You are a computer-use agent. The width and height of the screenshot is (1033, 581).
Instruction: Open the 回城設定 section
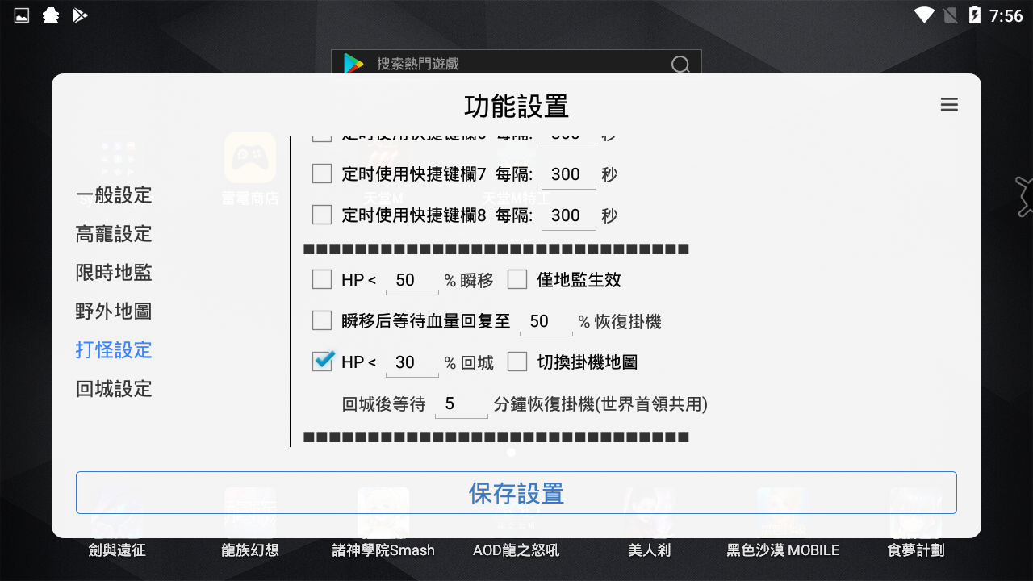[113, 389]
